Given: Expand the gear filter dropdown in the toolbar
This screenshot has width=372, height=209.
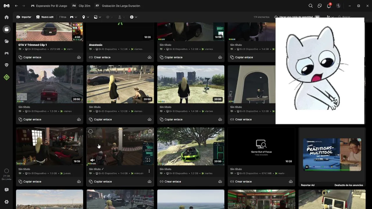Looking at the screenshot, I should [133, 17].
